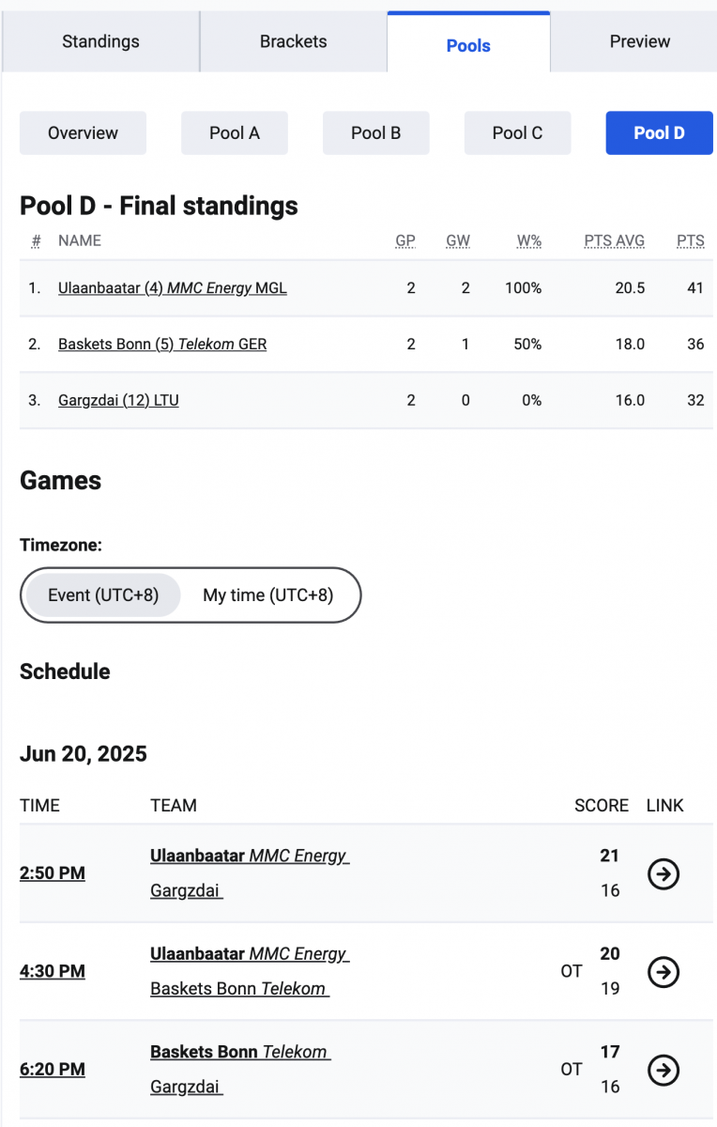The image size is (717, 1127).
Task: Open game link arrow for 2:50 PM match
Action: 664,873
